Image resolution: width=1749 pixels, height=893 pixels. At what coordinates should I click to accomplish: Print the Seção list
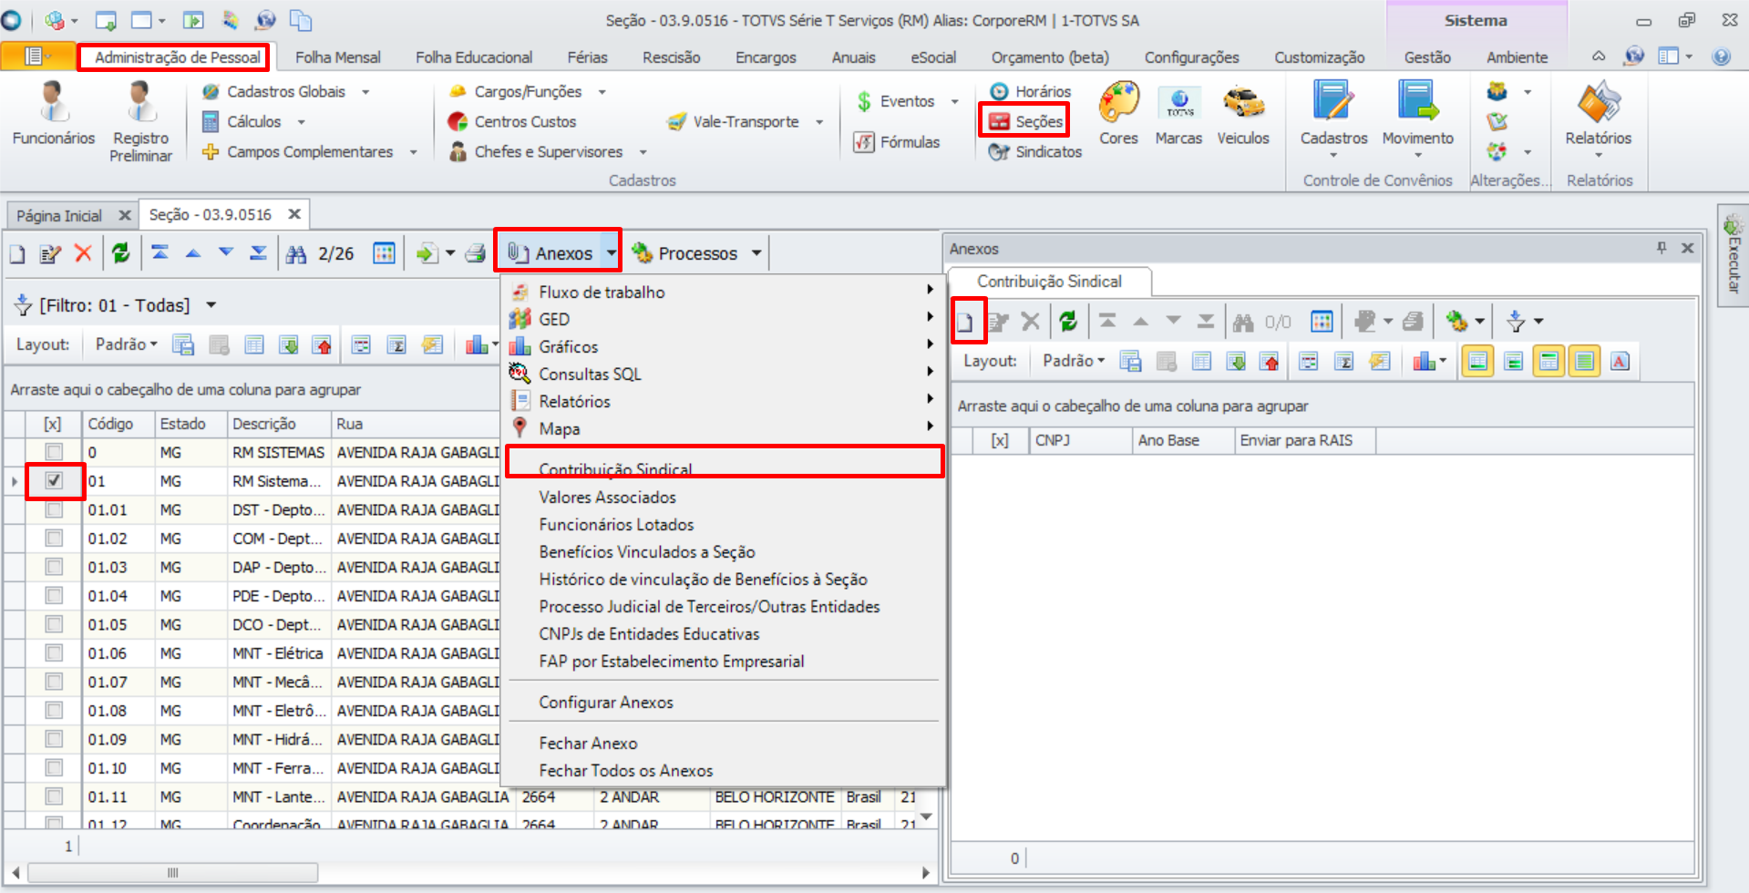(x=475, y=253)
